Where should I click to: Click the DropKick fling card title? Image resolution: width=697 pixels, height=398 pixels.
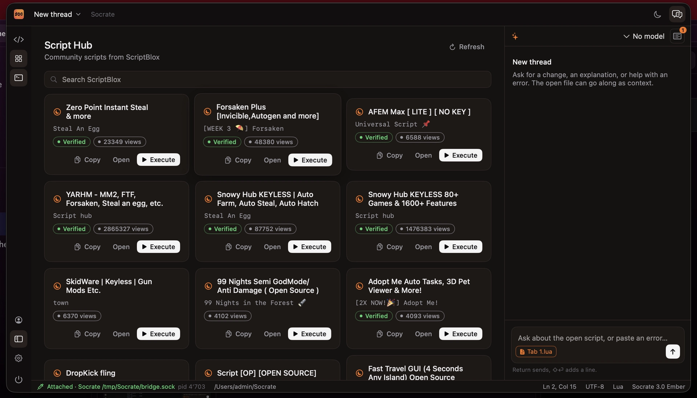(90, 373)
